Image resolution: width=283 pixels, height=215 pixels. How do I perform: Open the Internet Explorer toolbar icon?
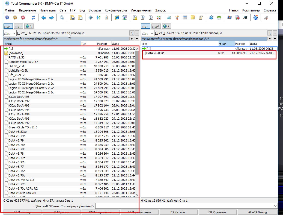point(117,17)
